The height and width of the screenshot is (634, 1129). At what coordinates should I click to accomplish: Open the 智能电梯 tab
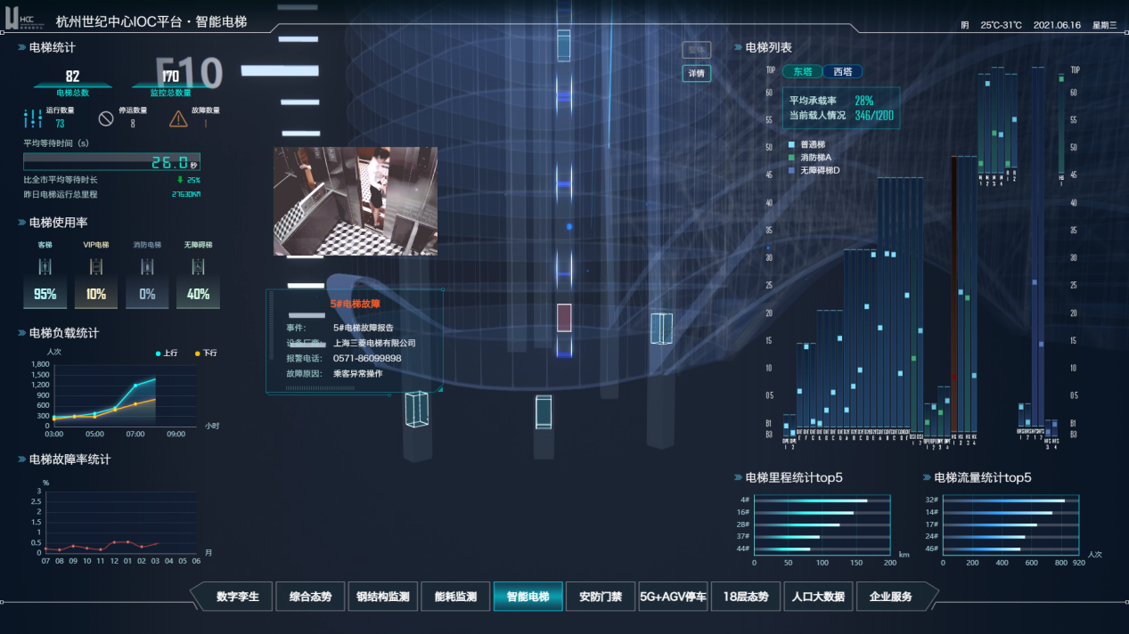528,597
